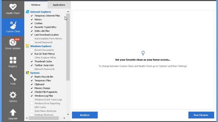Uncheck Empty Recycle Bin
Viewport: 218px width, 122px height.
click(32, 77)
